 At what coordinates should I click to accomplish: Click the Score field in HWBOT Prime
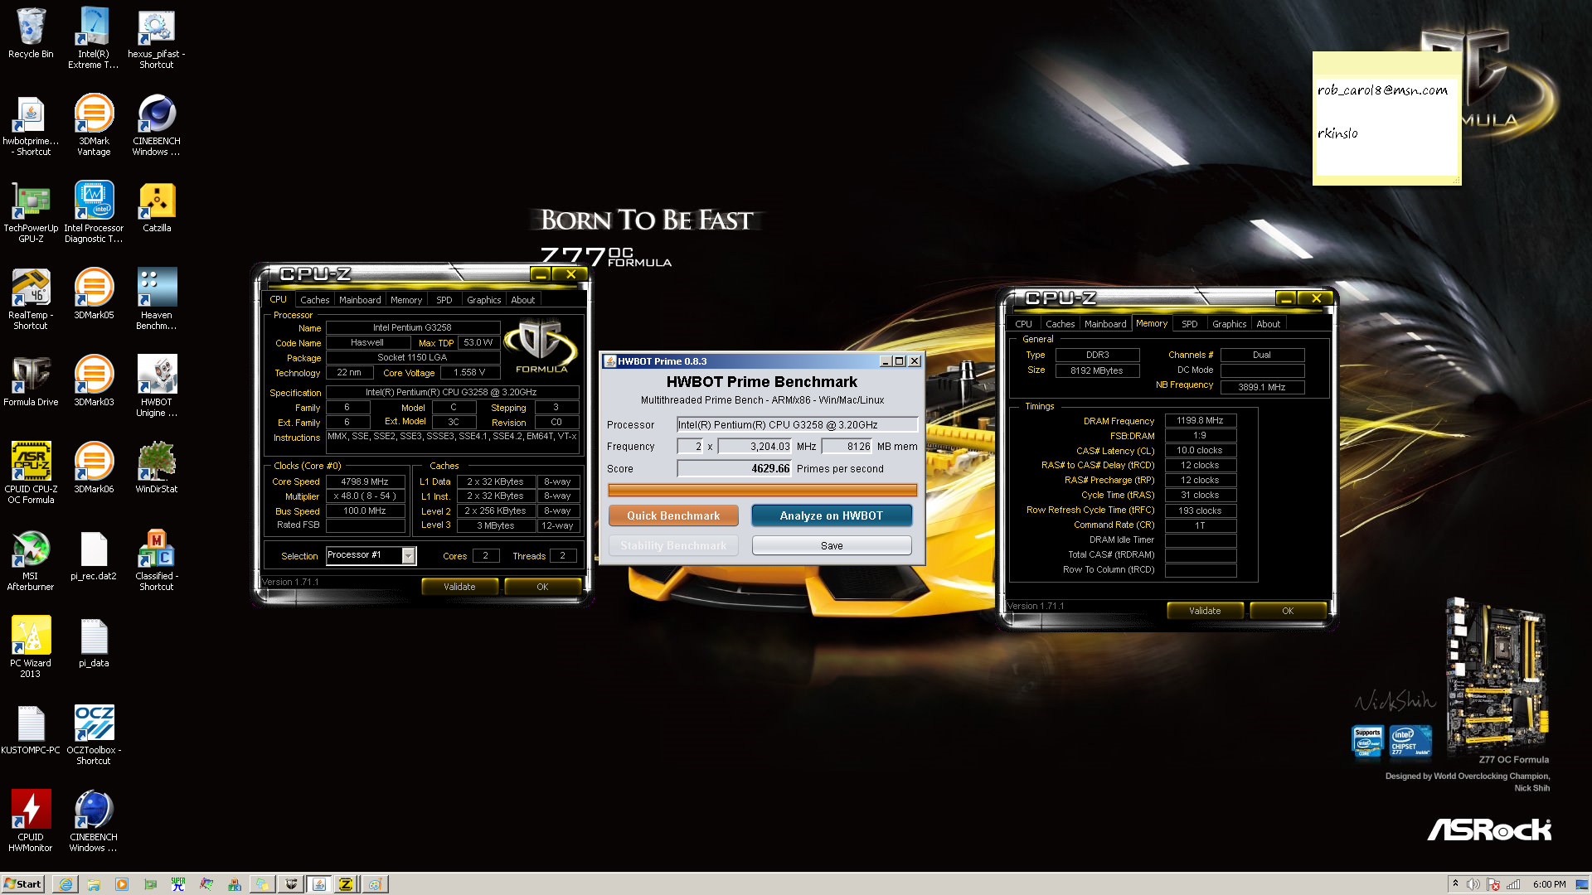click(735, 468)
